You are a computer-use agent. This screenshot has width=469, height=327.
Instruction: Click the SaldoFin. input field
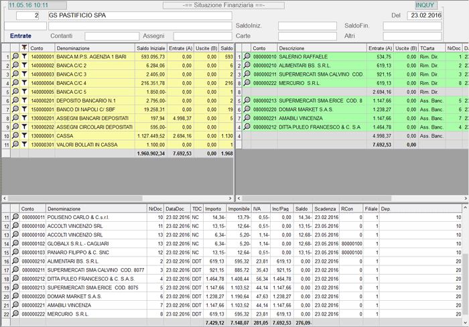point(412,25)
